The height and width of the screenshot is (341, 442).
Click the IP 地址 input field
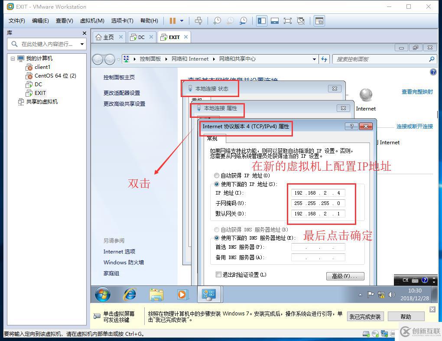click(x=318, y=193)
